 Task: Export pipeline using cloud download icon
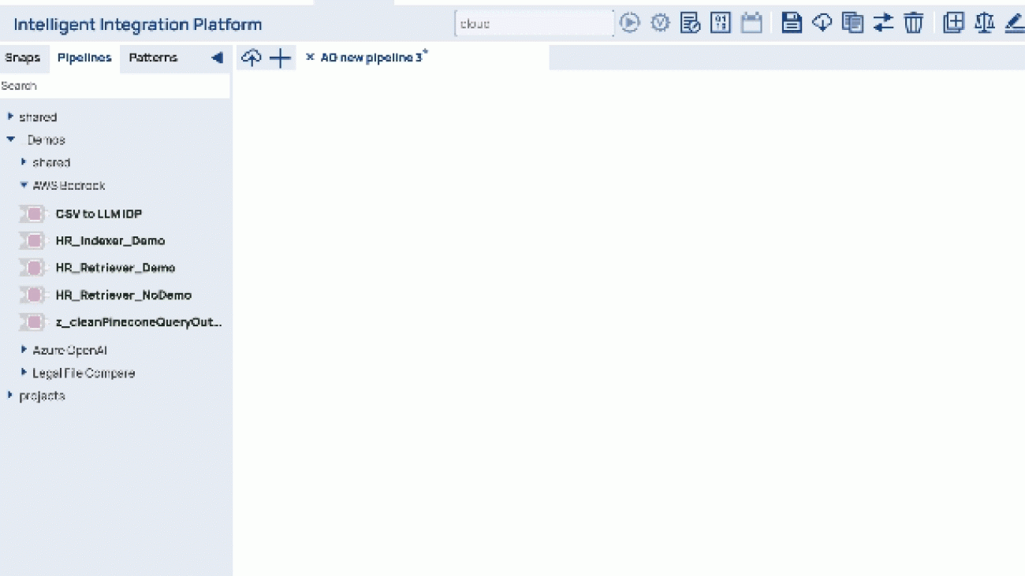pos(822,23)
